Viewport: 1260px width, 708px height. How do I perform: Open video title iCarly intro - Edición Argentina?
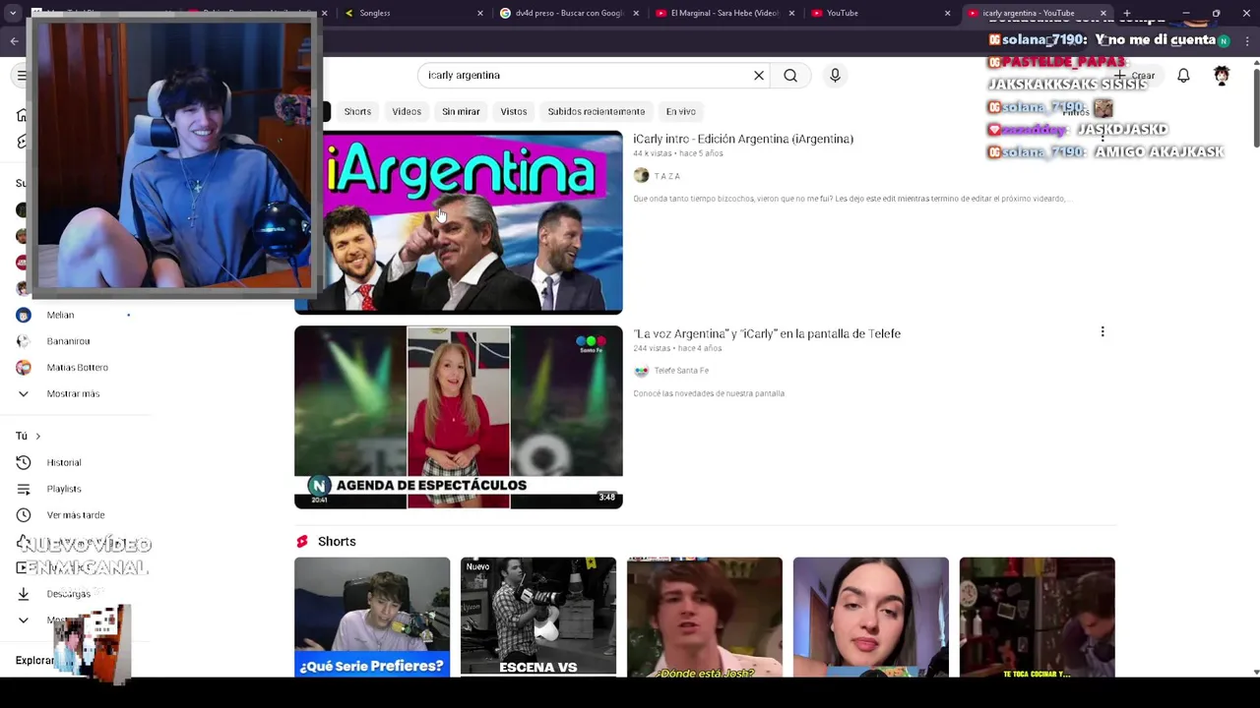click(x=743, y=139)
